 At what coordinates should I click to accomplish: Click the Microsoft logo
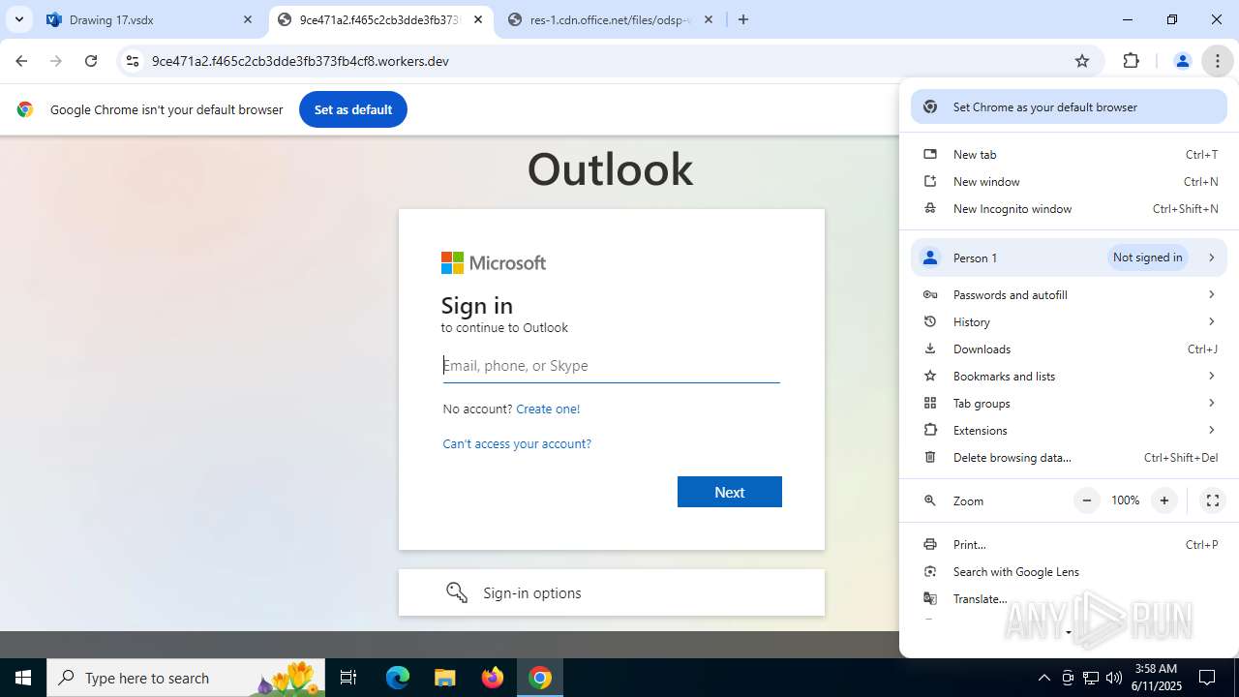pyautogui.click(x=494, y=262)
